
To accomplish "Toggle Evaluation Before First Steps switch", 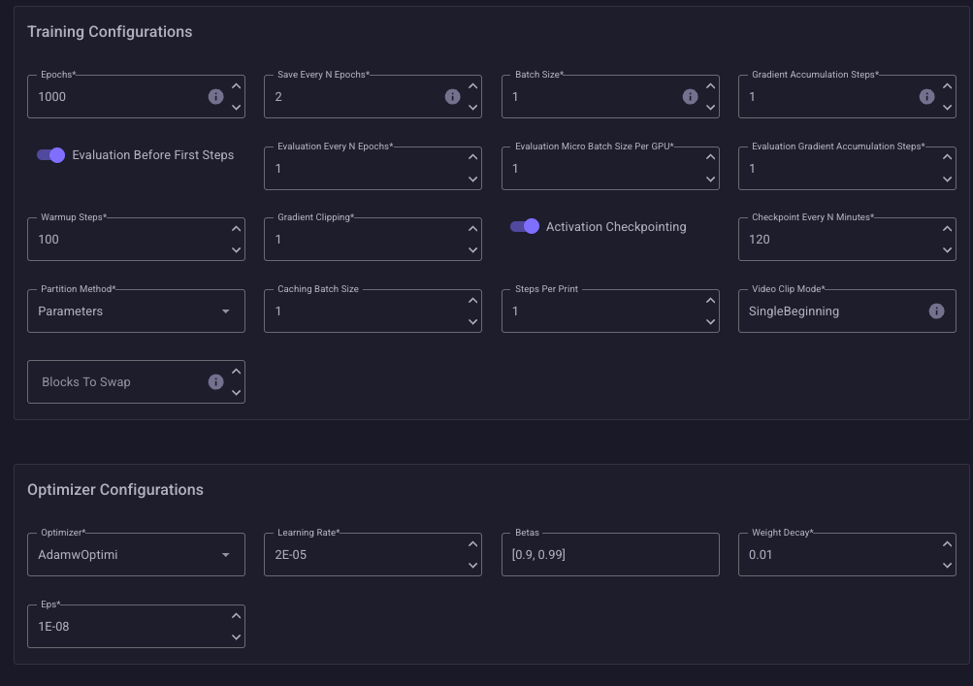I will (50, 155).
